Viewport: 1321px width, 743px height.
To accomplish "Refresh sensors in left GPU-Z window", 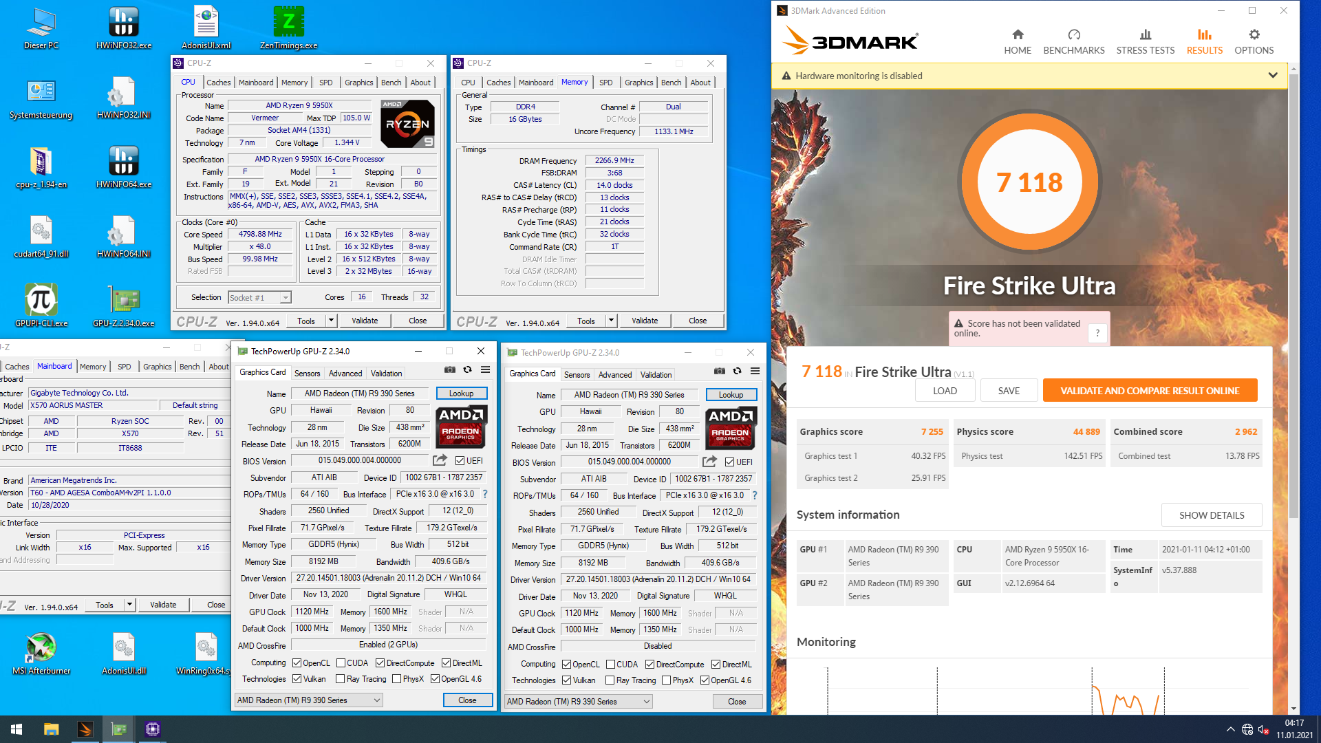I will click(467, 369).
